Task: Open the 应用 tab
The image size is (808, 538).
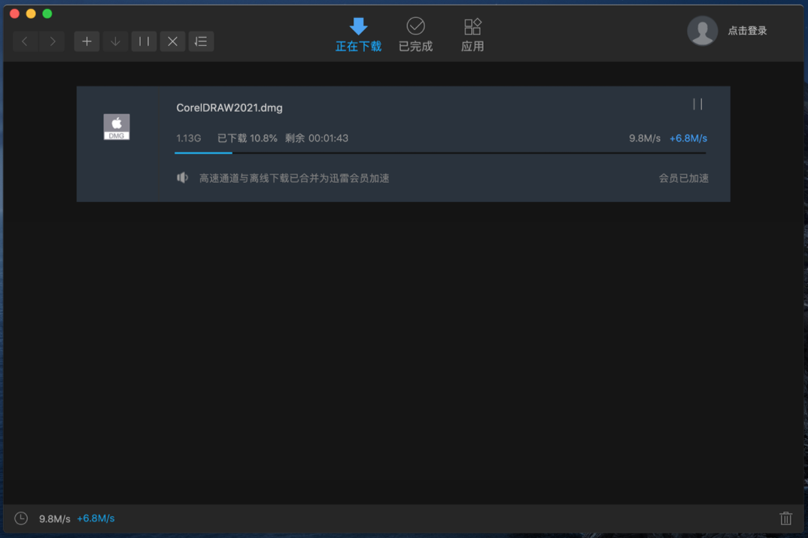Action: 472,35
